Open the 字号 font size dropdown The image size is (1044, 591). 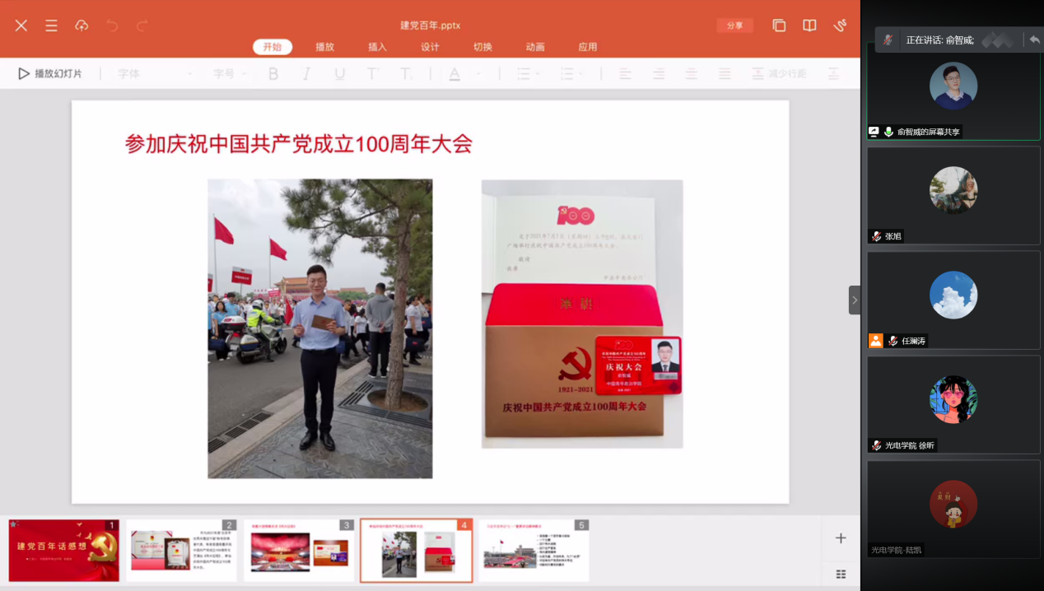[x=230, y=74]
